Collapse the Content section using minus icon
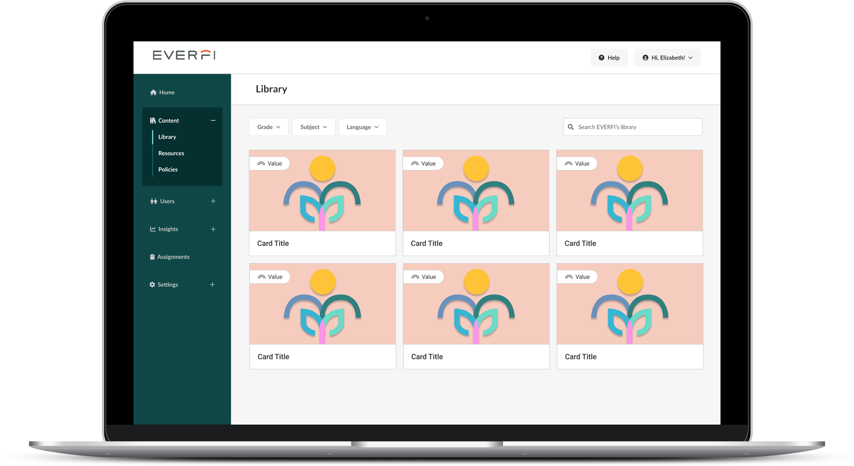Screen dimensions: 854x466 [213, 121]
